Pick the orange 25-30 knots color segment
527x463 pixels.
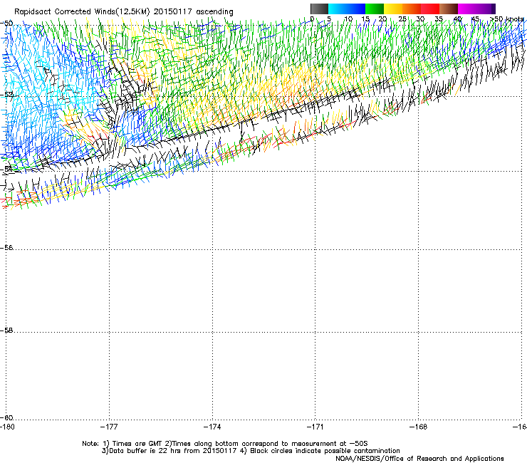click(412, 9)
